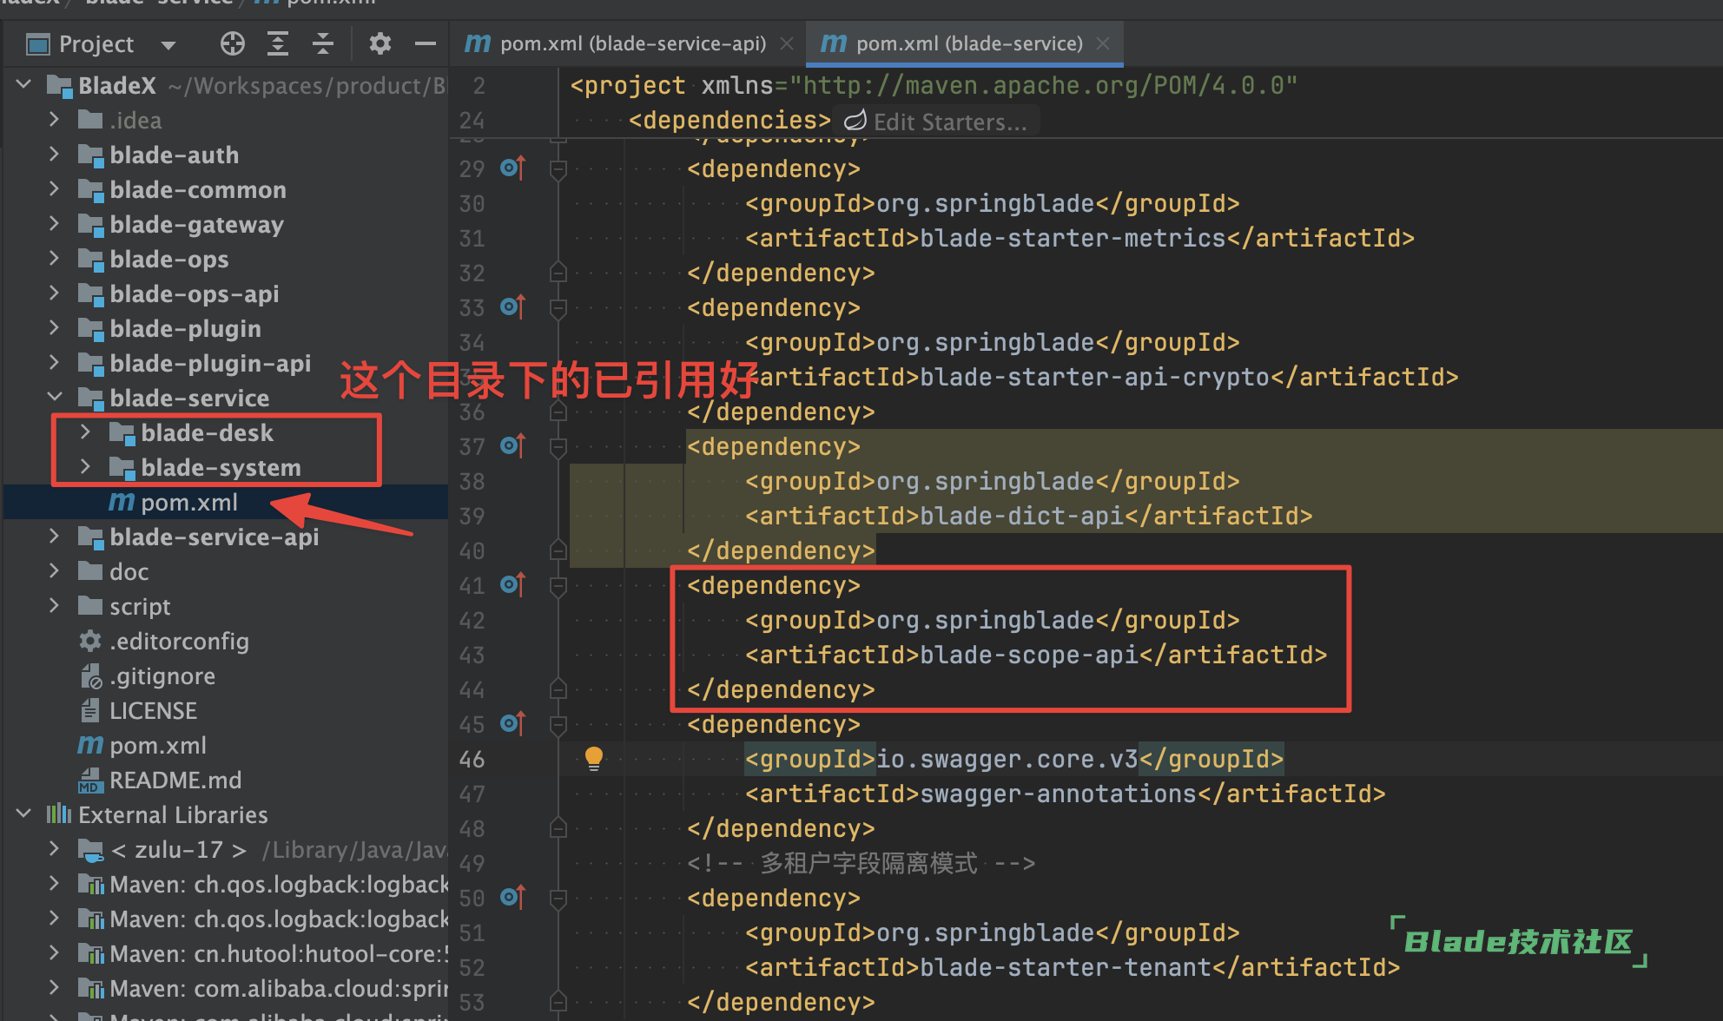Click Edit Starters link

(936, 122)
